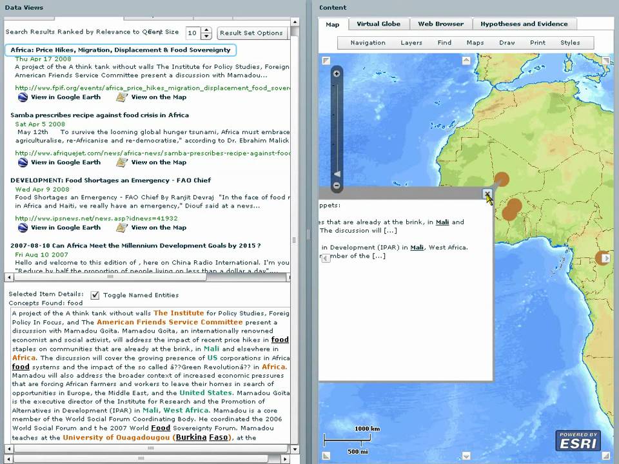Viewport: 619px width, 464px height.
Task: Zoom in with the map plus button
Action: pyautogui.click(x=337, y=73)
